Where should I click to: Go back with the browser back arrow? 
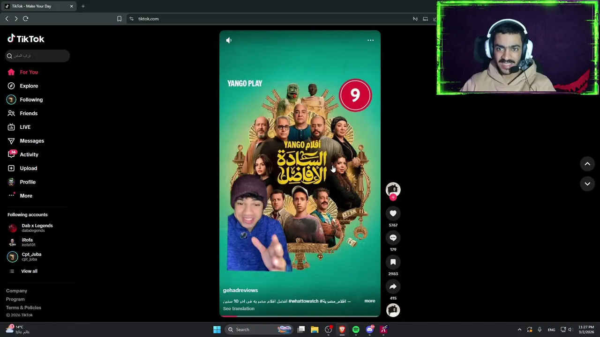(x=7, y=19)
